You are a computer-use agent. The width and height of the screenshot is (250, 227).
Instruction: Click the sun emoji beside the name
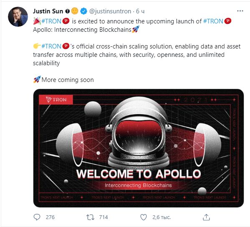[75, 11]
